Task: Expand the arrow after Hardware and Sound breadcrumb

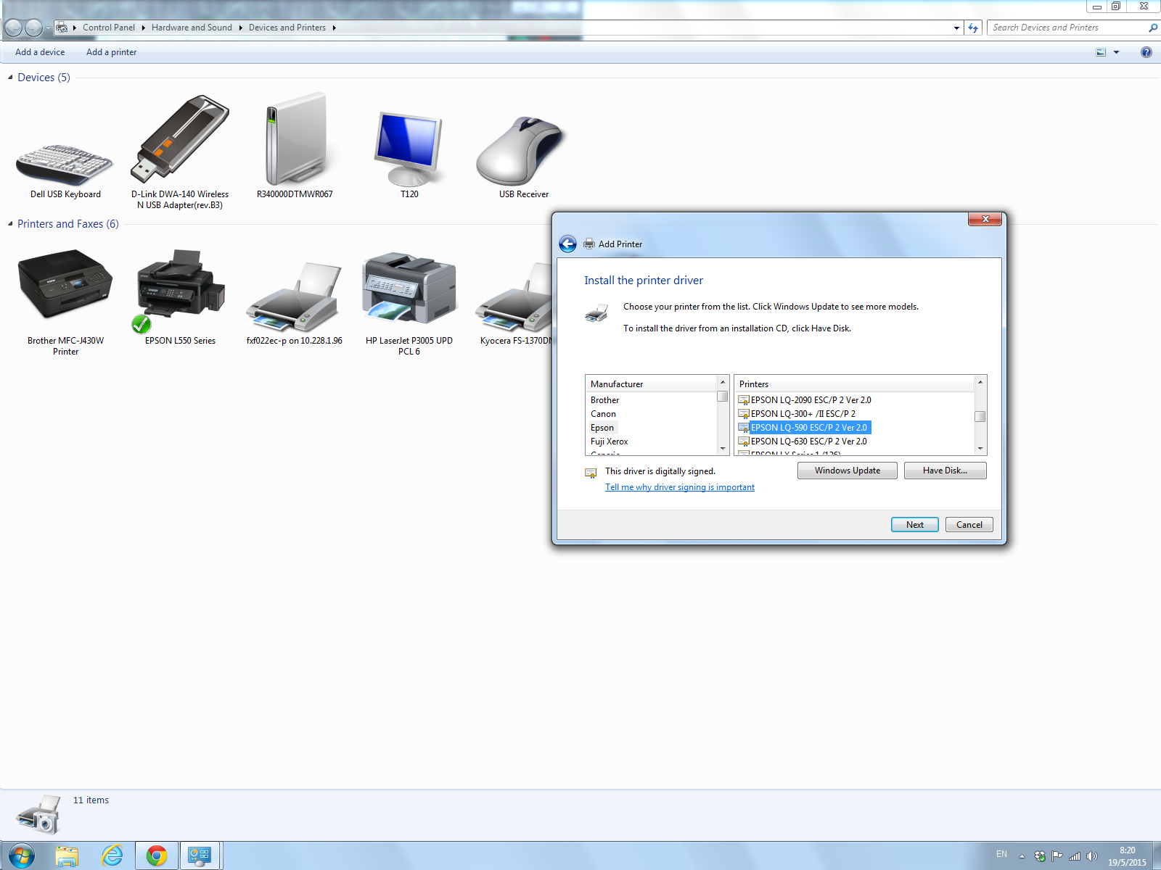Action: coord(240,28)
